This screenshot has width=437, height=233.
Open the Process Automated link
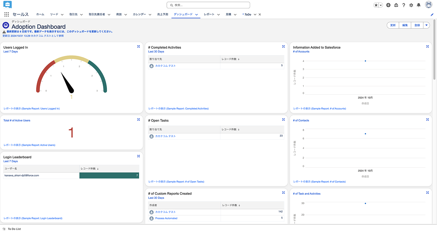tap(166, 218)
